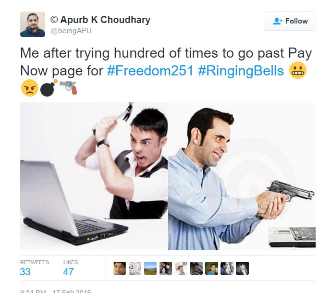This screenshot has height=293, width=331.
Task: Click the angry face emoji
Action: [30, 88]
